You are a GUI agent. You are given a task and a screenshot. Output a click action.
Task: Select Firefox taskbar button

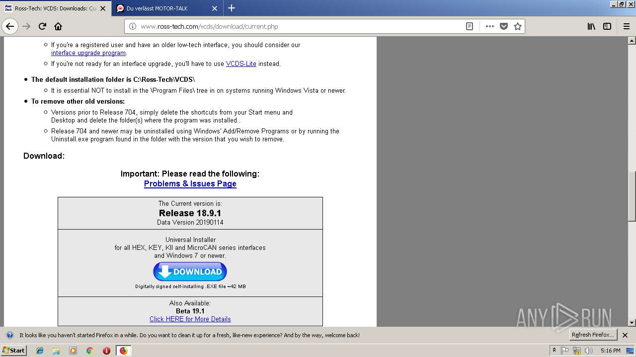pyautogui.click(x=123, y=351)
